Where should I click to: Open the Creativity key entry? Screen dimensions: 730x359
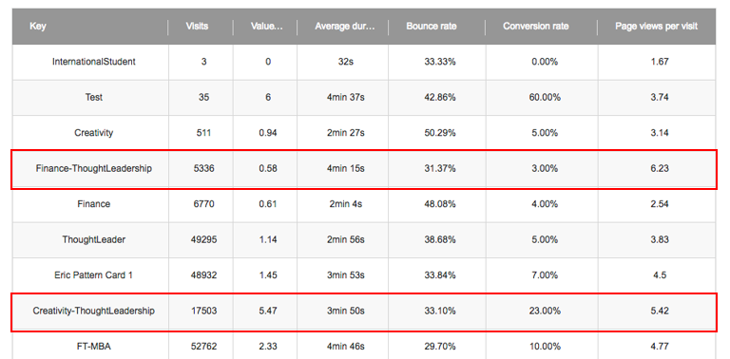click(x=94, y=133)
